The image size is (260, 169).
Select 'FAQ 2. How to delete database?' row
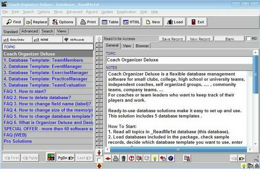48,98
